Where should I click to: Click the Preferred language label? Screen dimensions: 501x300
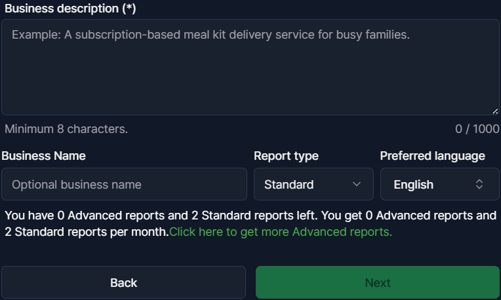(x=433, y=156)
